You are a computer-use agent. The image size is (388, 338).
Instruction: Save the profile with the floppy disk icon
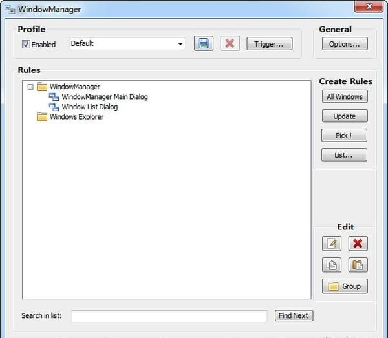click(x=204, y=43)
